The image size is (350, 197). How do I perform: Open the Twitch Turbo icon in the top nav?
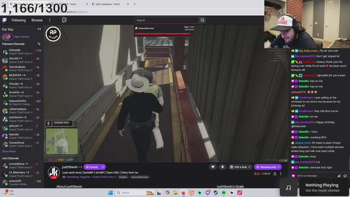(x=64, y=20)
